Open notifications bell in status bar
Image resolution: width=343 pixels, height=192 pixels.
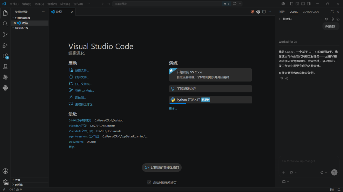[339, 189]
